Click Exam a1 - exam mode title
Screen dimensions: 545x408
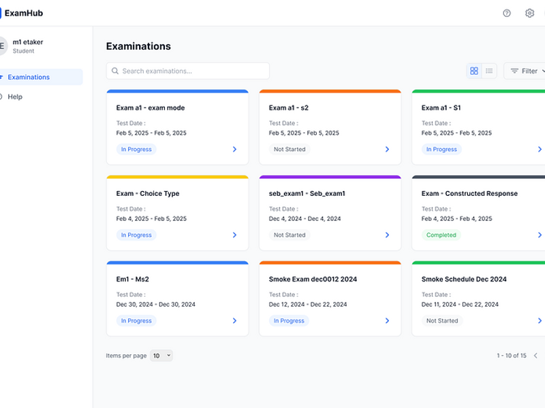coord(151,108)
